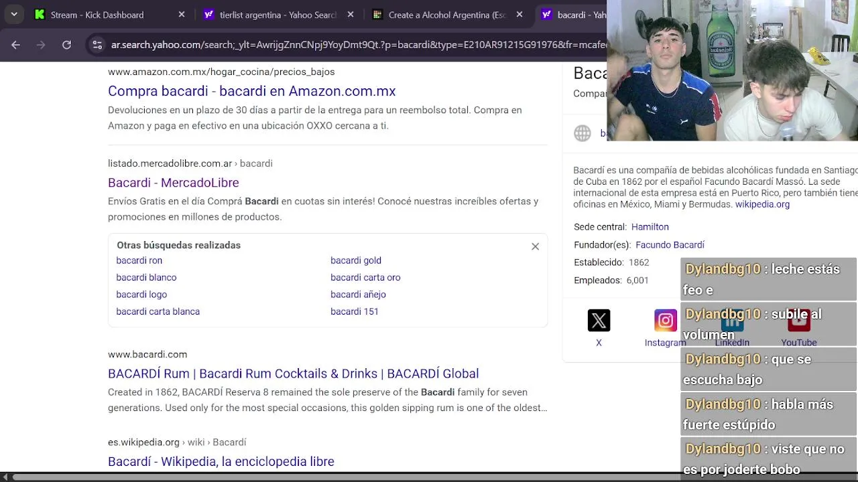Open Bacardi's X profile icon
The image size is (858, 482).
click(599, 321)
